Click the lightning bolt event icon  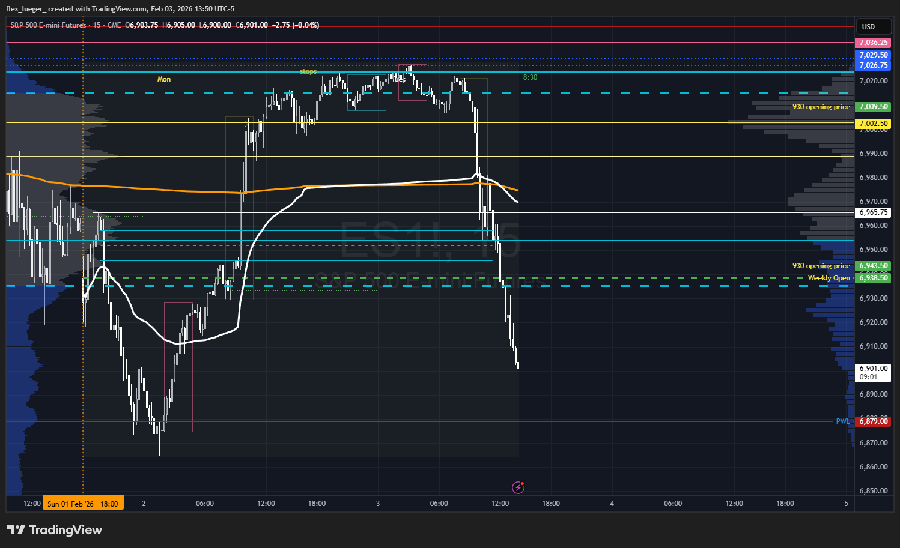(518, 487)
